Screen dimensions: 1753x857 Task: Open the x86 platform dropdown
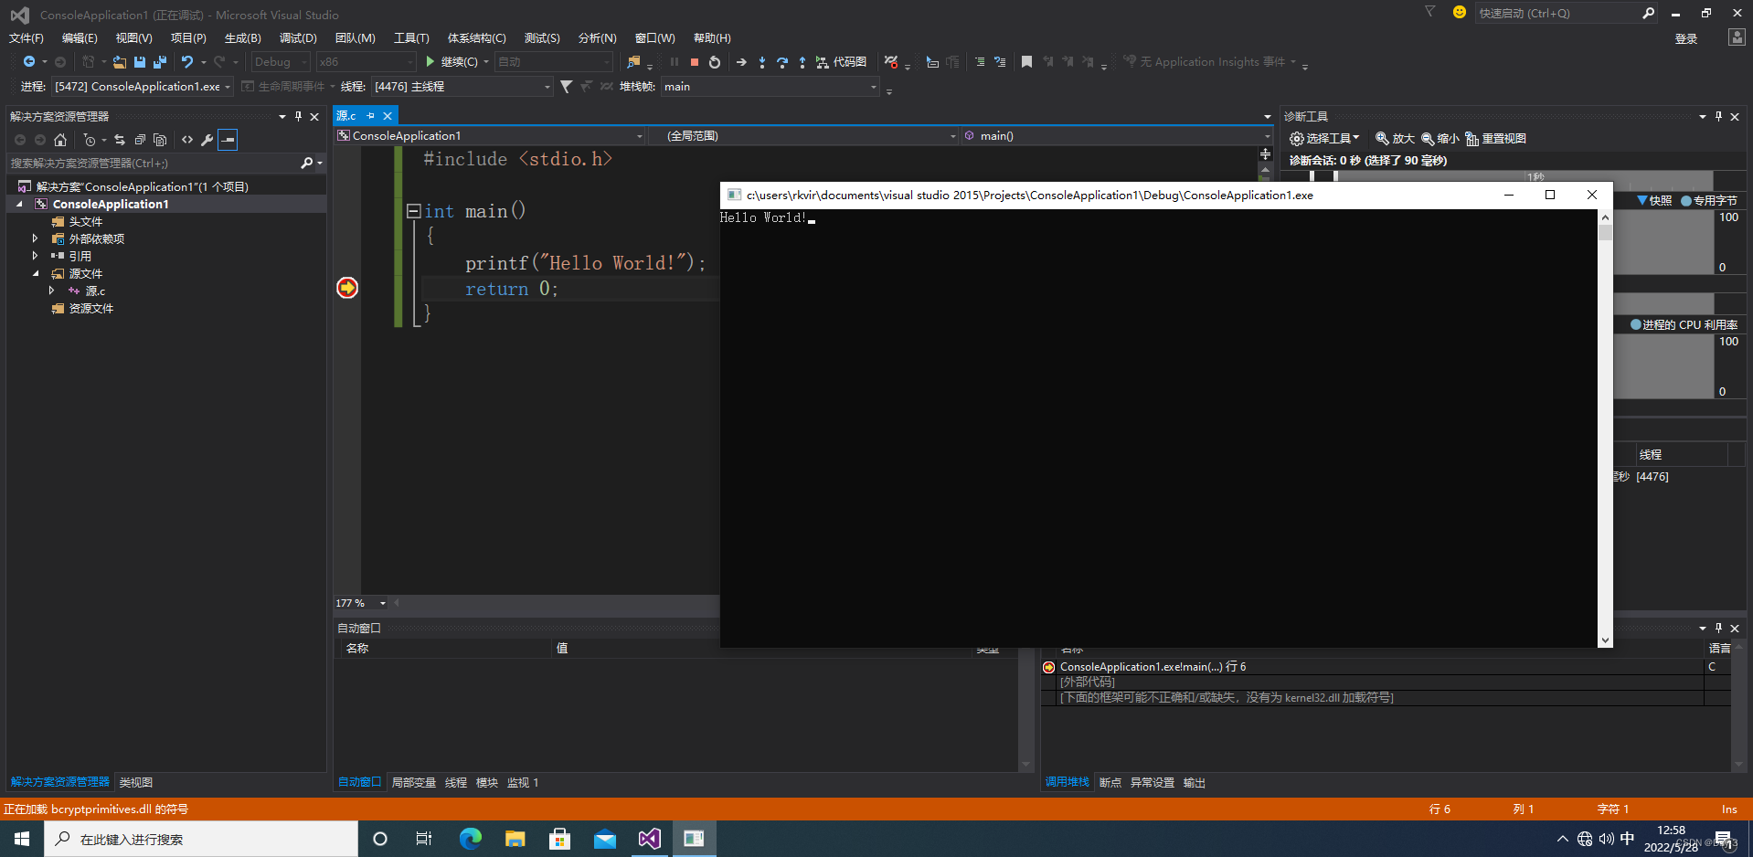366,62
